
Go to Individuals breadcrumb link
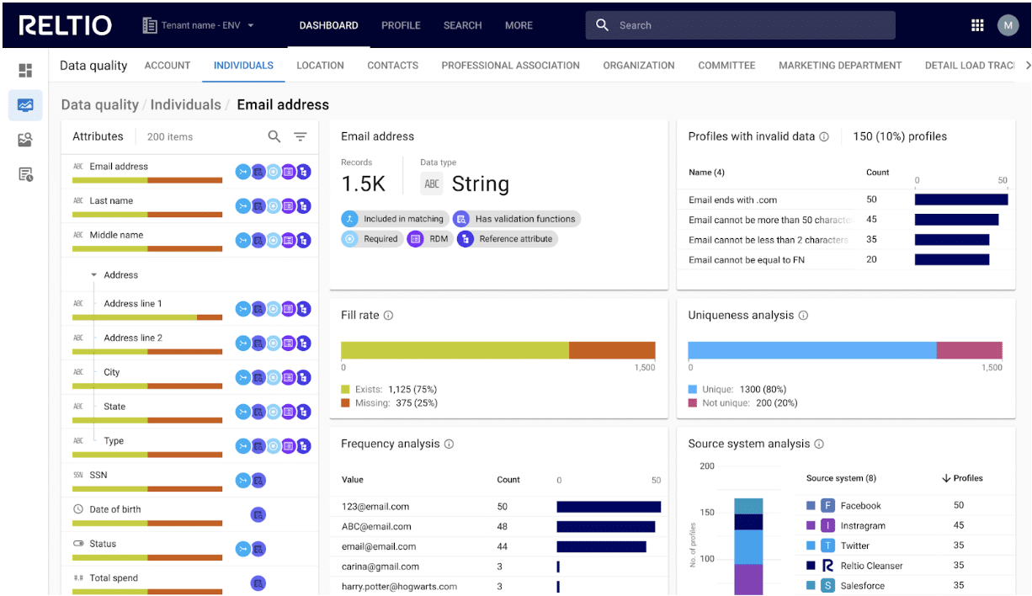point(185,104)
